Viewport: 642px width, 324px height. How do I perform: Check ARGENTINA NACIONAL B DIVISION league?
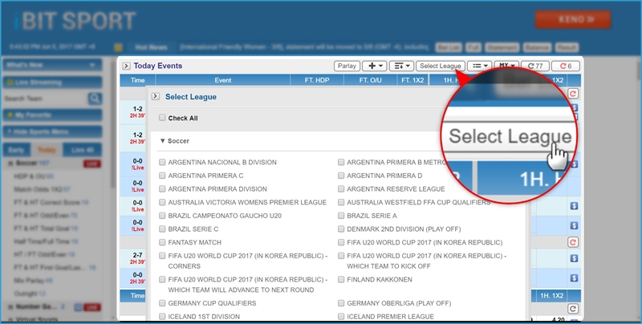coord(163,162)
